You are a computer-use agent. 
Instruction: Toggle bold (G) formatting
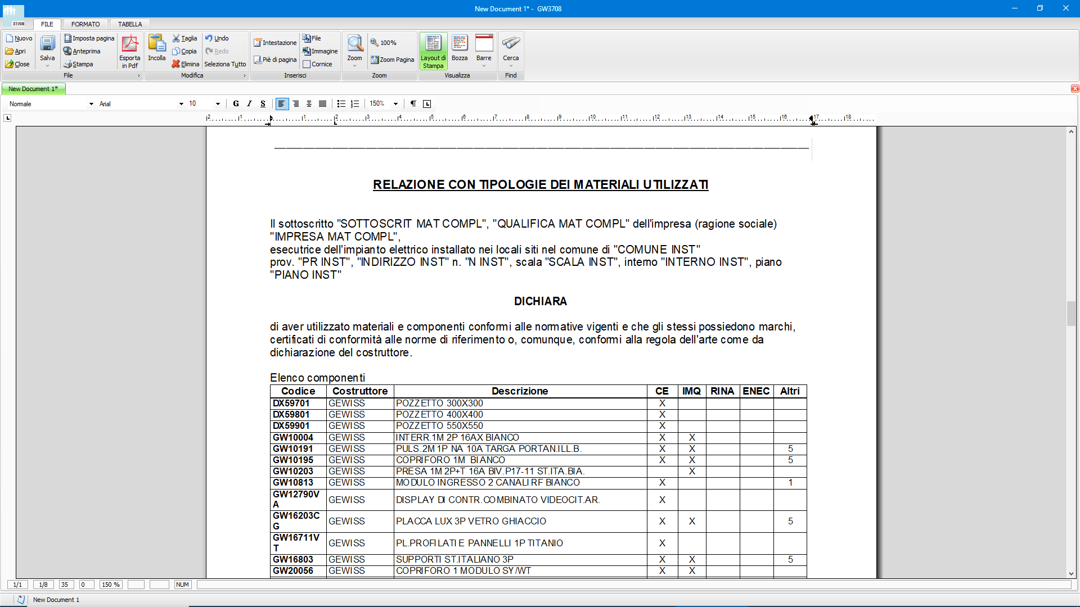[236, 104]
